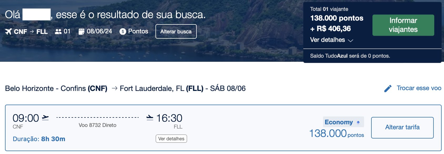This screenshot has height=154, width=444.
Task: Click the Pontos payment type label
Action: click(x=138, y=31)
